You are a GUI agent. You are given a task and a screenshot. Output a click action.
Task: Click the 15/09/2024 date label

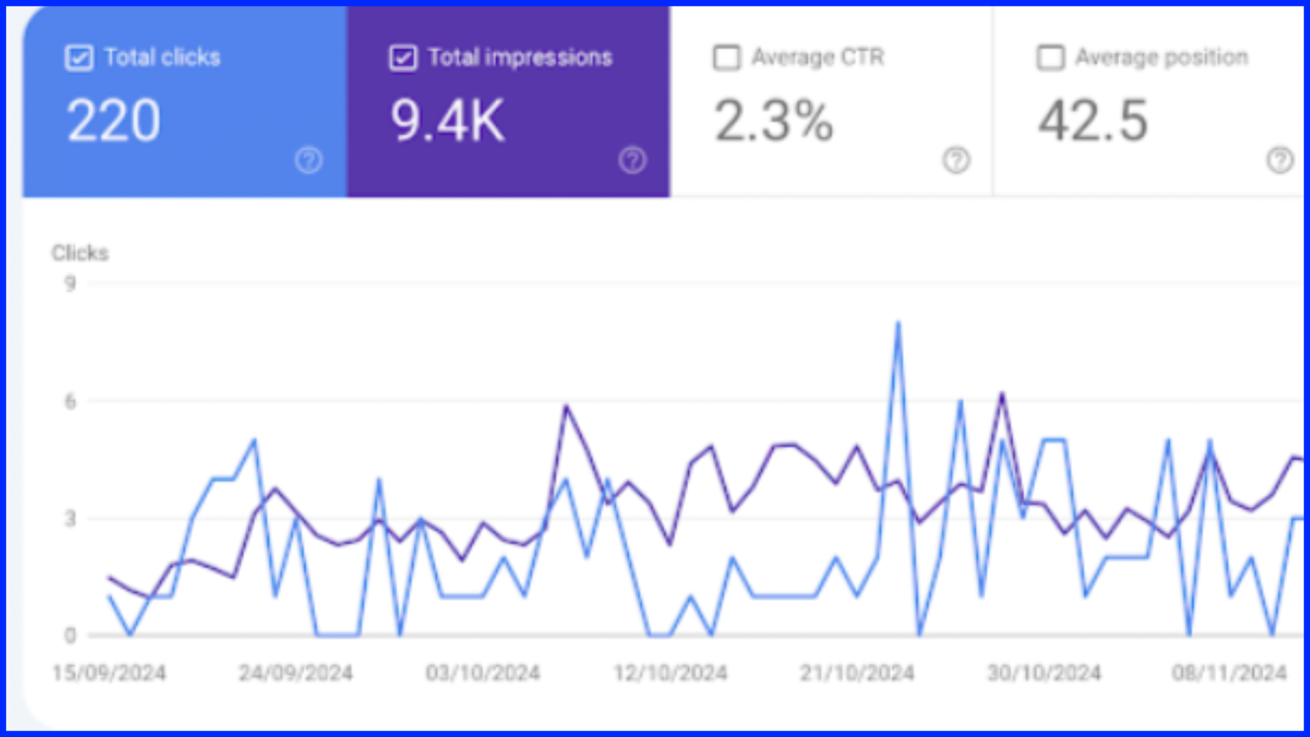109,673
